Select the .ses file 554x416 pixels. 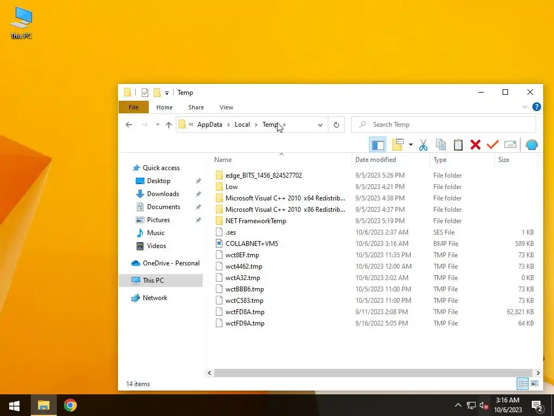coord(230,232)
